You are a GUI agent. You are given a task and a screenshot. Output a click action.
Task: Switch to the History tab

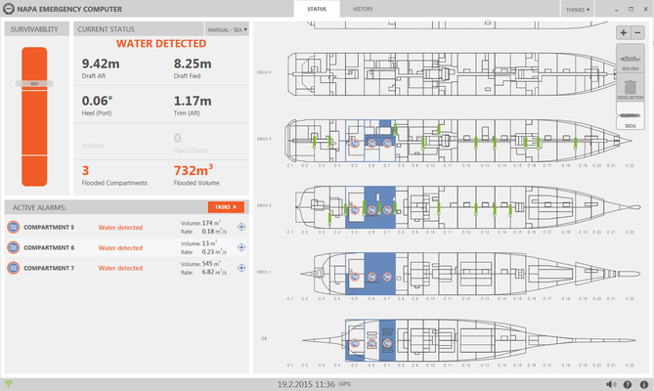[x=363, y=9]
